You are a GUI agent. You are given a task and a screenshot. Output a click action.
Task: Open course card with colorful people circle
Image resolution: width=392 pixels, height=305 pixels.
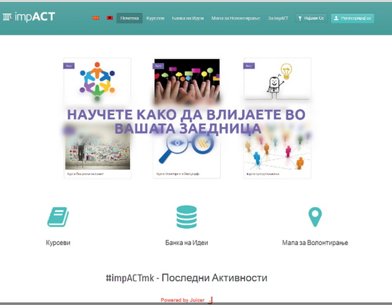[x=97, y=82]
